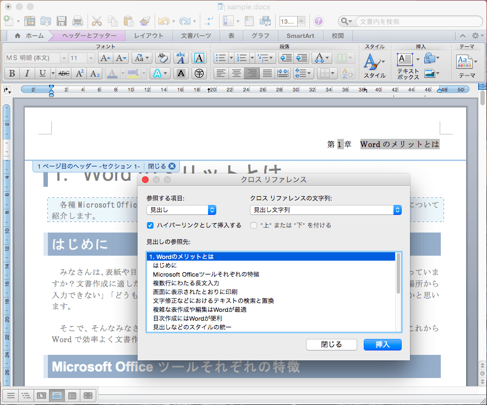Viewport: 487px width, 405px height.
Task: Click the clear formatting eraser icon
Action: (162, 58)
